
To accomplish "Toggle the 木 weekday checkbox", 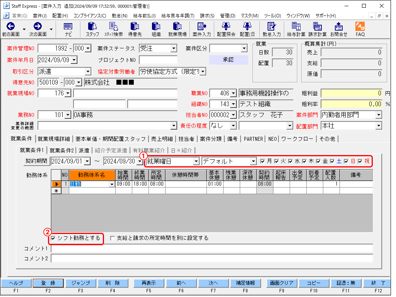I will pyautogui.click(x=304, y=161).
